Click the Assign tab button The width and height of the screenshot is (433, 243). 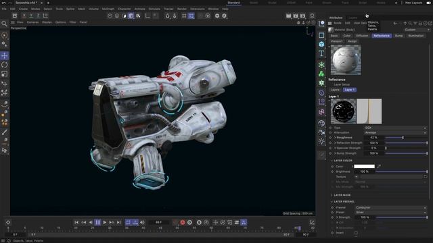(352, 41)
